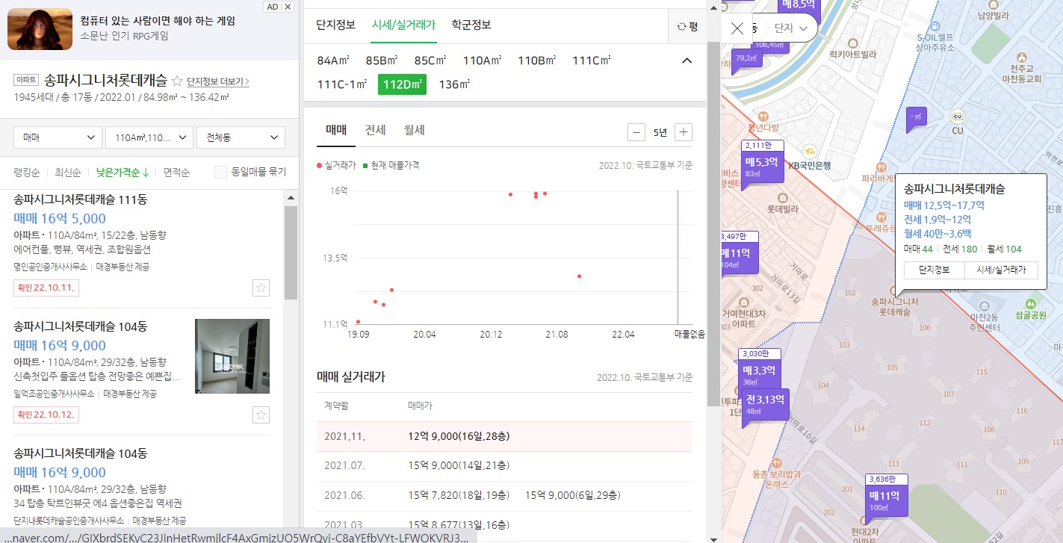This screenshot has width=1063, height=543.
Task: Click the 동촌 보리밥과 돈까스 restaurant icon
Action: coord(778,462)
